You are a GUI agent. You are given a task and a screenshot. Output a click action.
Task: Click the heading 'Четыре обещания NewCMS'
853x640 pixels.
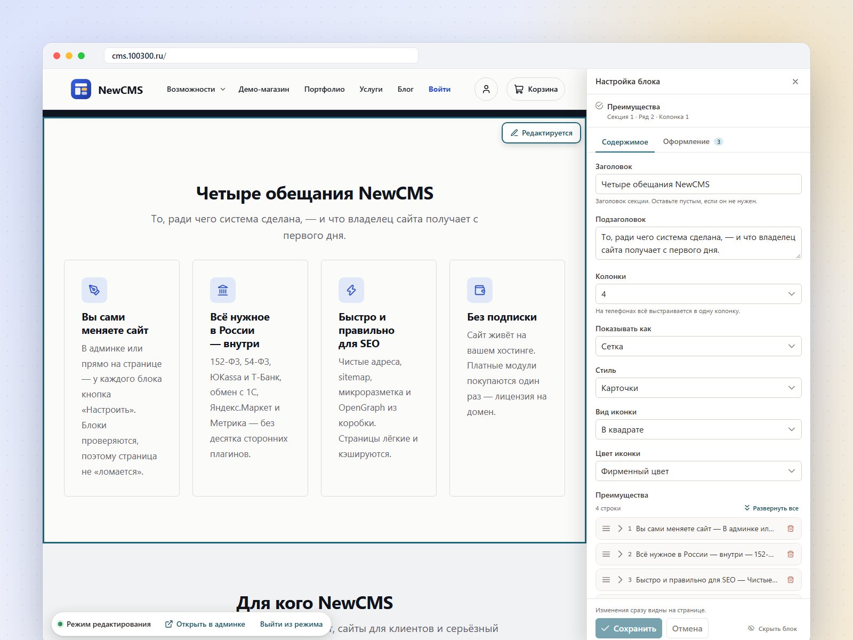point(315,193)
